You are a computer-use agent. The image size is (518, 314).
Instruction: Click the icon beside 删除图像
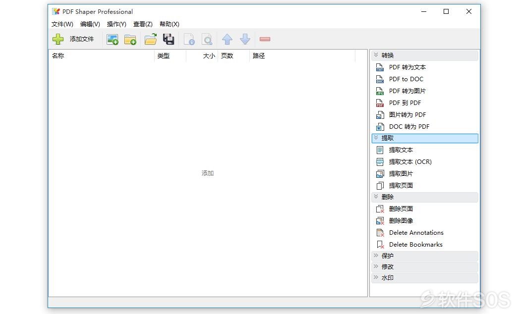click(380, 221)
